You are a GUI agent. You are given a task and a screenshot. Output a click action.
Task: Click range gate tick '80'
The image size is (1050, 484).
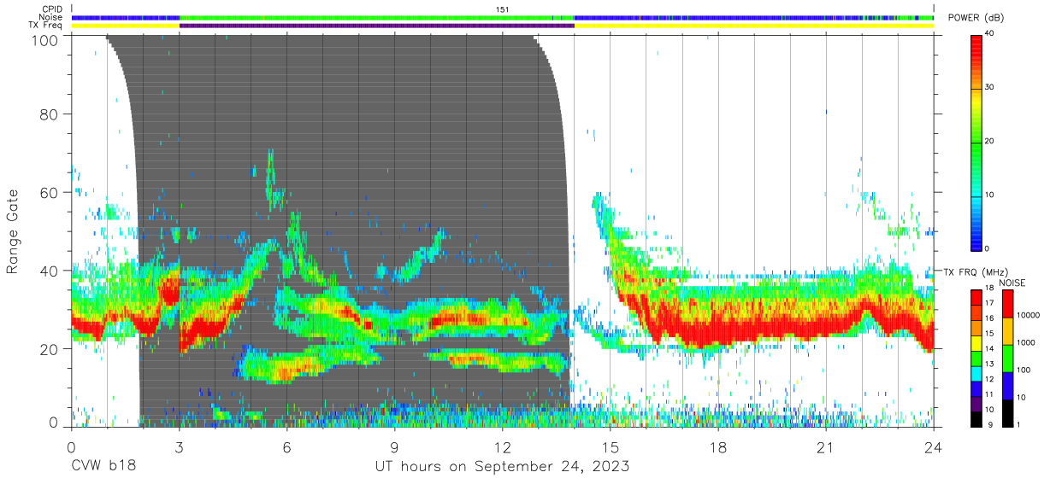coord(50,114)
